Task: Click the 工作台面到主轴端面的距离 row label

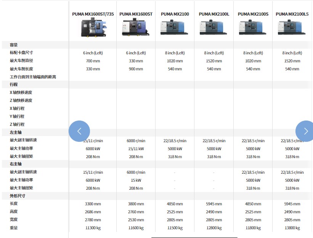Action: (x=33, y=77)
